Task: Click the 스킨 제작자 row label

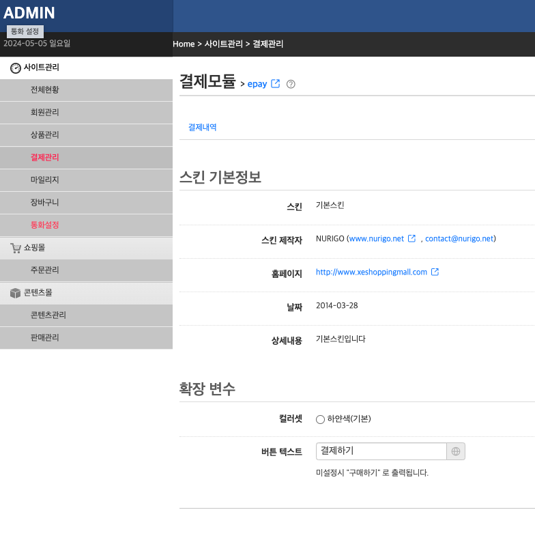Action: [x=282, y=240]
